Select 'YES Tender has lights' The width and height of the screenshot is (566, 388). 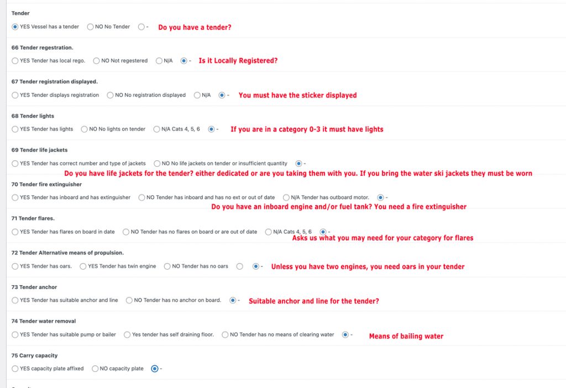tap(15, 129)
